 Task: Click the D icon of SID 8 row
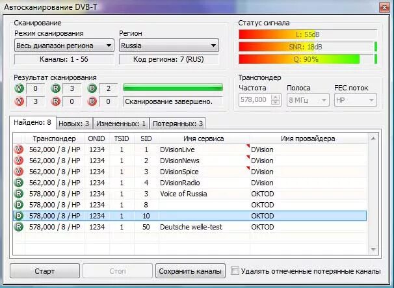19,205
